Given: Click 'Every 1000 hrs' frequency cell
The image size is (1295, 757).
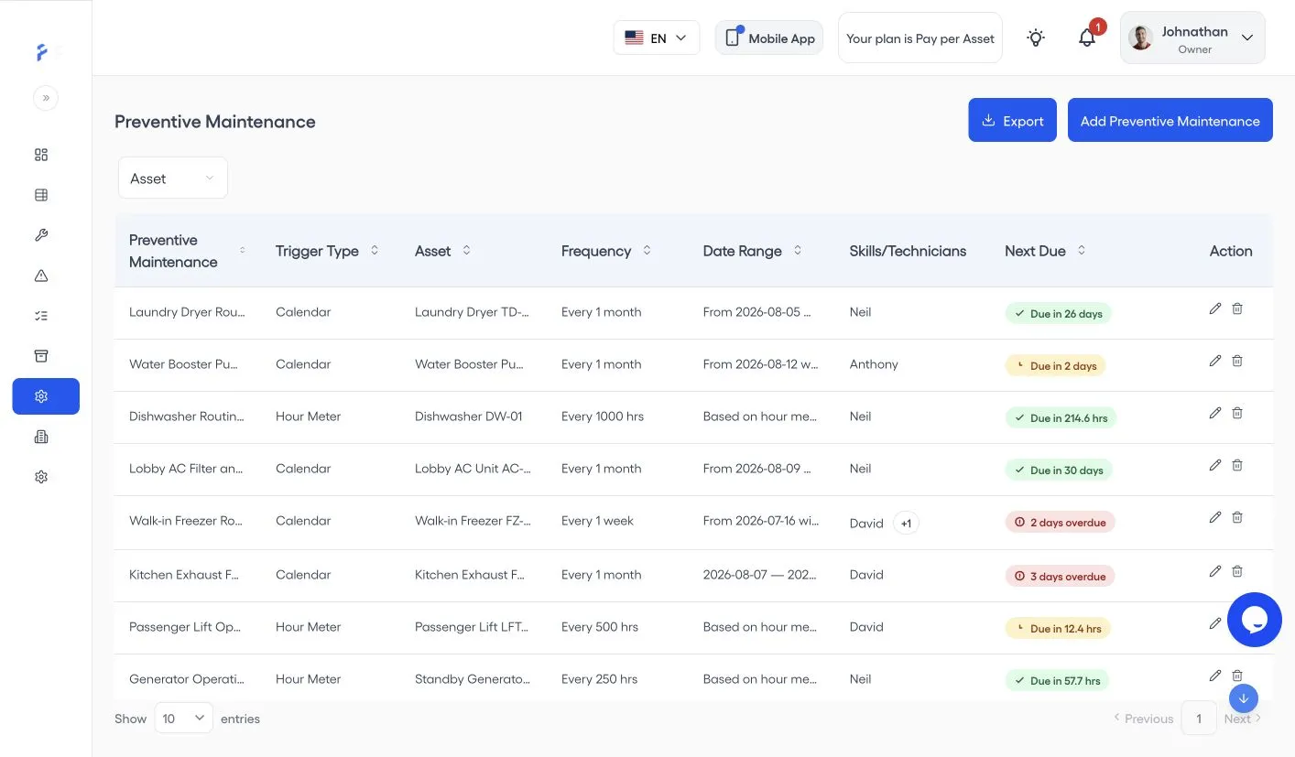Looking at the screenshot, I should pyautogui.click(x=603, y=416).
